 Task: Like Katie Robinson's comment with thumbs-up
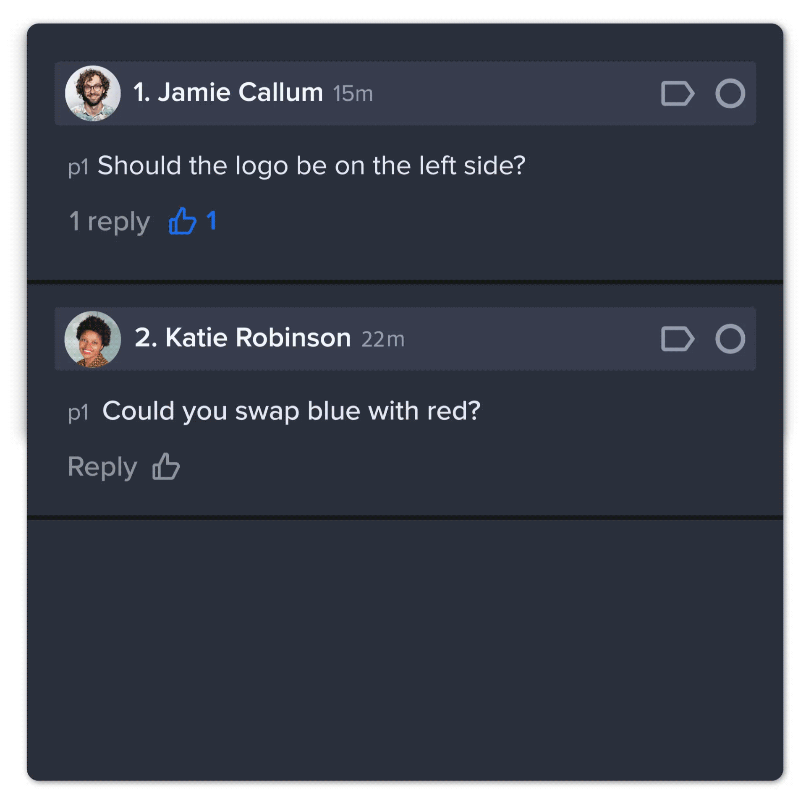coord(166,466)
